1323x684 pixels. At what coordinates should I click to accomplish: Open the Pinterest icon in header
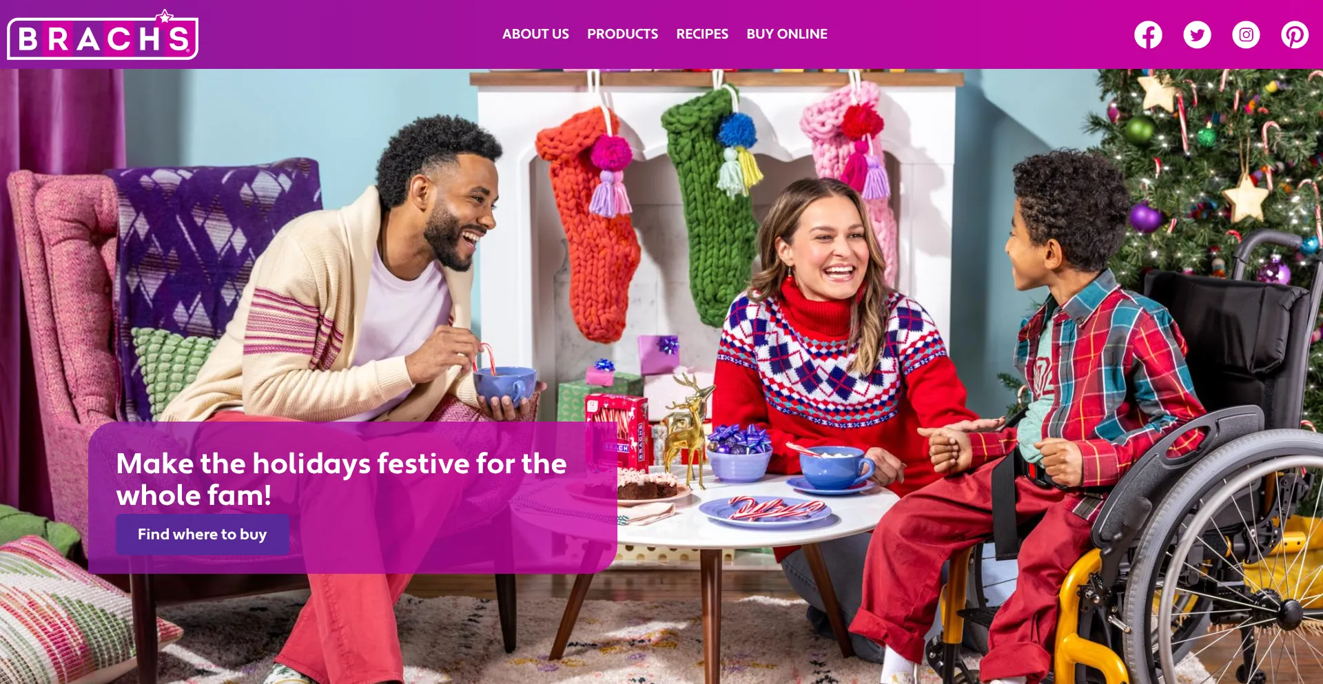pos(1295,34)
